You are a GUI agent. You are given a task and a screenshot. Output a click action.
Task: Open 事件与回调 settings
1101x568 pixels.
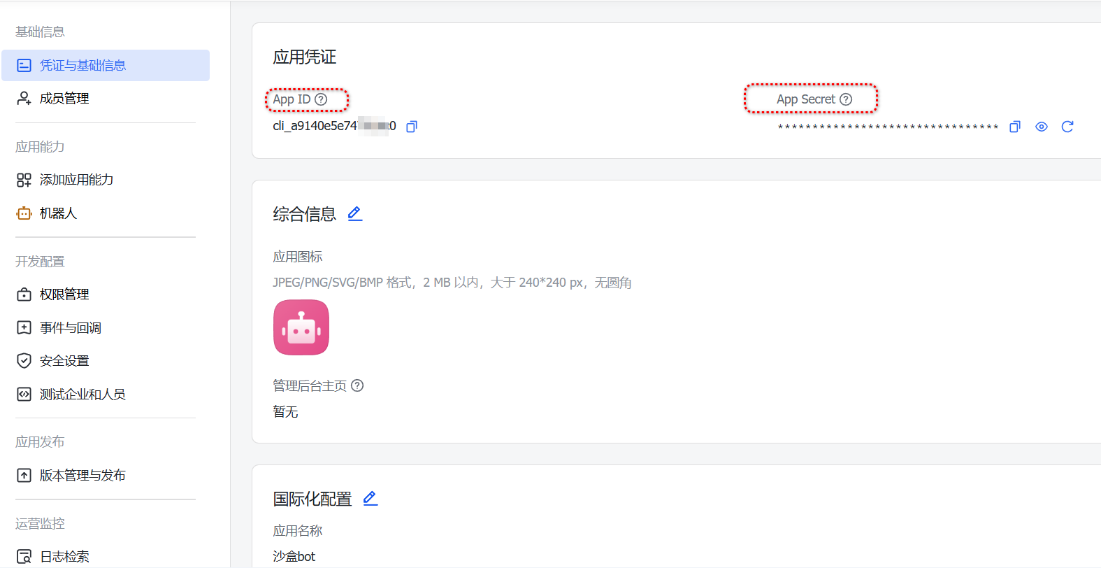click(x=70, y=328)
